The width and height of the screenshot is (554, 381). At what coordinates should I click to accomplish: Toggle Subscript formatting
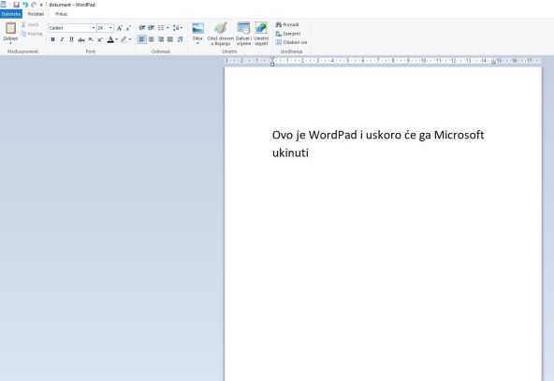(x=91, y=39)
